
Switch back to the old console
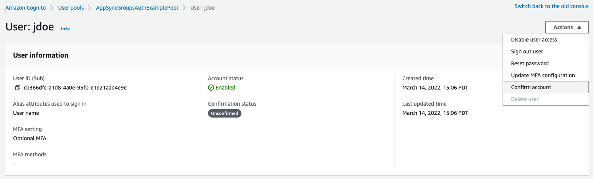(551, 6)
